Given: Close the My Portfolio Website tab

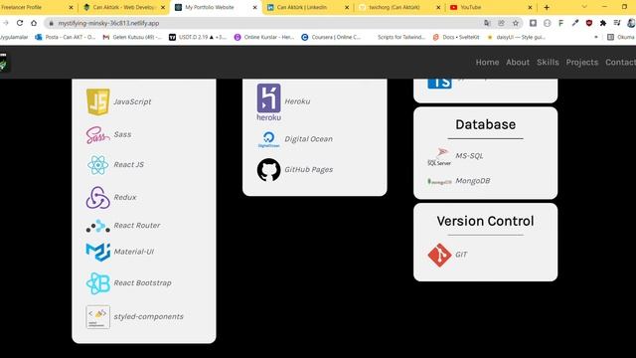Looking at the screenshot, I should point(254,7).
